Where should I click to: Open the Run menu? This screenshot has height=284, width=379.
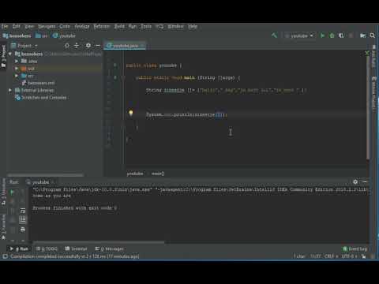(x=133, y=26)
